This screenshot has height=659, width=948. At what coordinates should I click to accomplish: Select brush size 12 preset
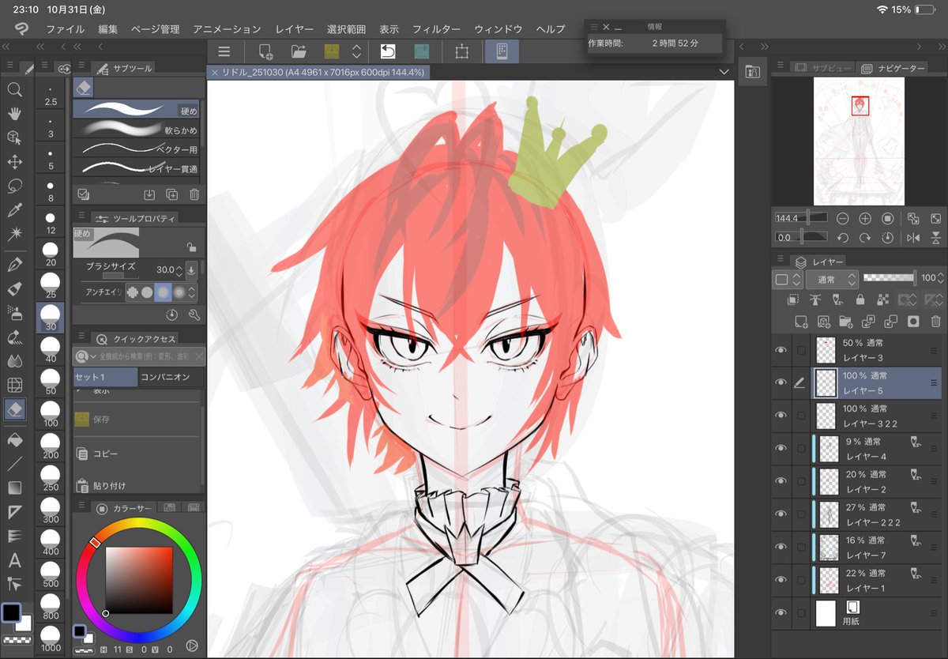pyautogui.click(x=51, y=222)
